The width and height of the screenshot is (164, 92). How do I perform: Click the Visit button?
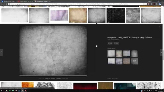[110, 43]
